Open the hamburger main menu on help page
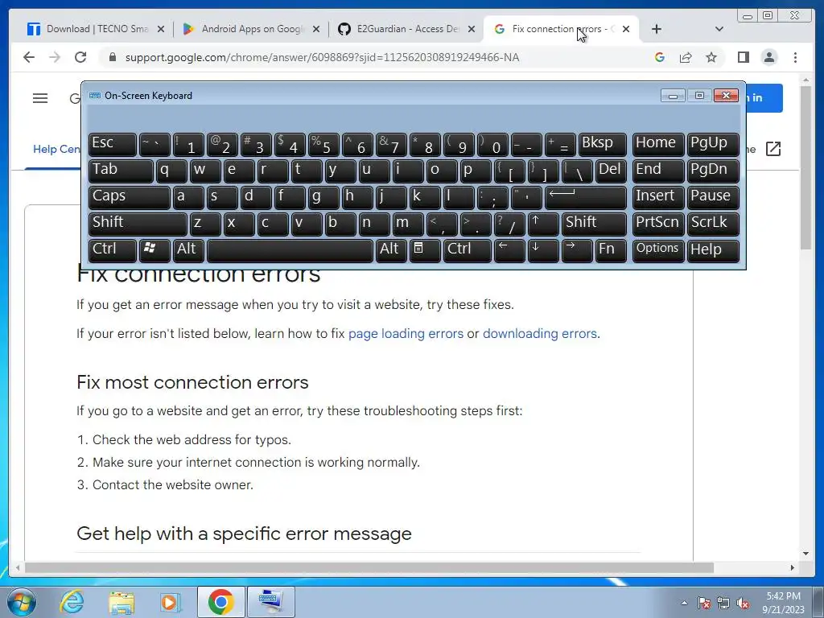Screen dimensions: 824x618 [40, 98]
